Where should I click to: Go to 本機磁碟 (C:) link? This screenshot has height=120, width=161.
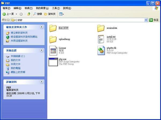point(18,56)
